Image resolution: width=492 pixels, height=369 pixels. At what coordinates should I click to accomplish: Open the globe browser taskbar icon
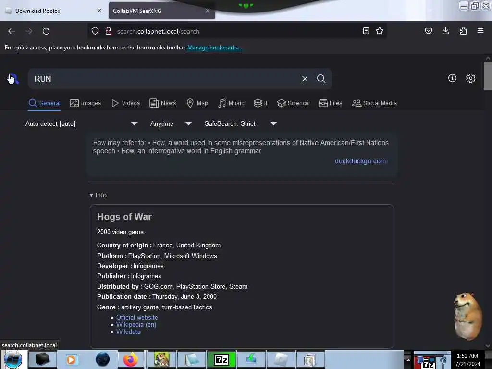102,359
